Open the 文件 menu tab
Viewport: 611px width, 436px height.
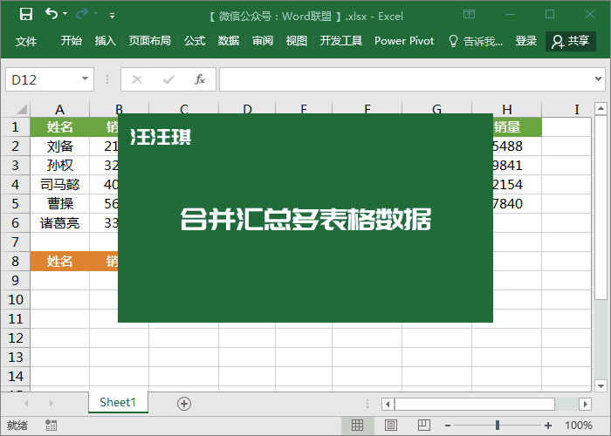coord(26,41)
